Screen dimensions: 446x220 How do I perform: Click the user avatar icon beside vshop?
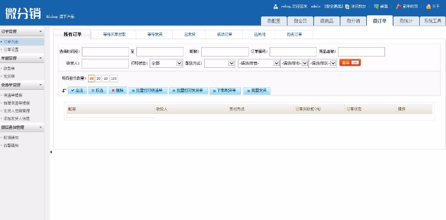[x=276, y=6]
